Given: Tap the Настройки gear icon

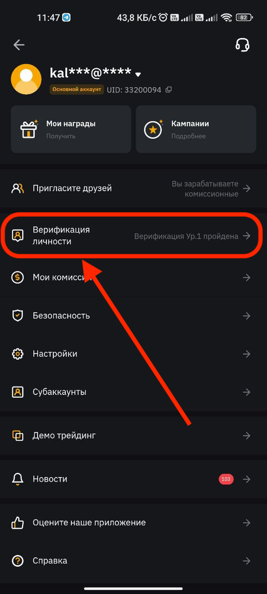Looking at the screenshot, I should [x=18, y=354].
